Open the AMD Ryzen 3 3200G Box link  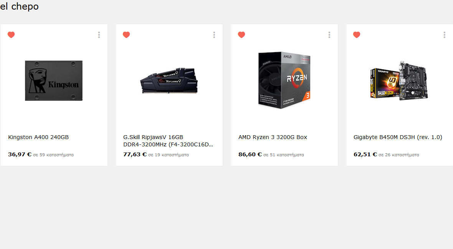(273, 137)
